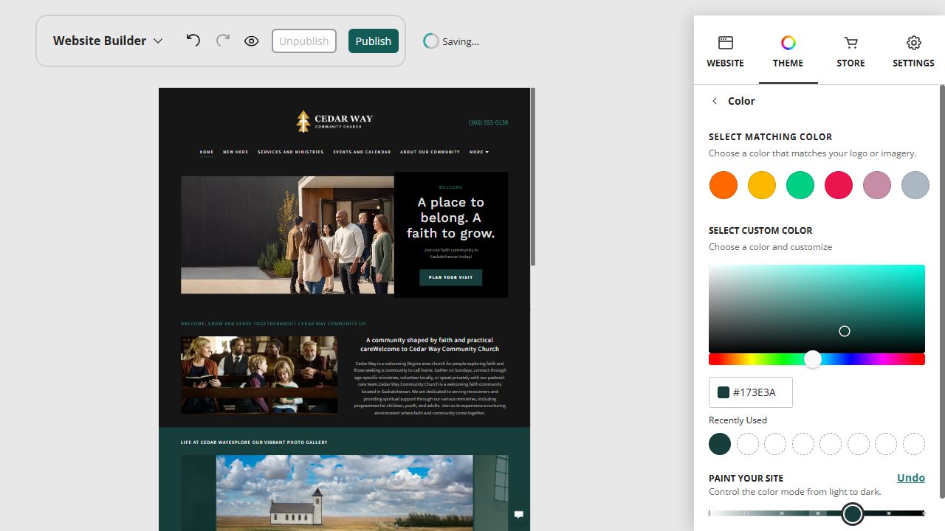Select the gray-blue matching color

(915, 185)
